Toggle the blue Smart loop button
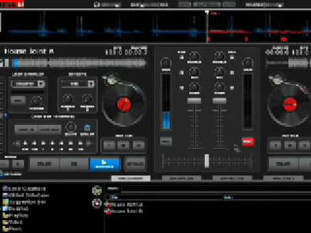This screenshot has width=311, height=233. coord(87,128)
